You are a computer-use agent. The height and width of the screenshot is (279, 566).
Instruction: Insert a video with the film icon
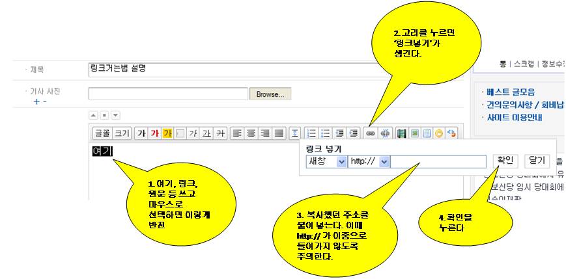pos(401,133)
